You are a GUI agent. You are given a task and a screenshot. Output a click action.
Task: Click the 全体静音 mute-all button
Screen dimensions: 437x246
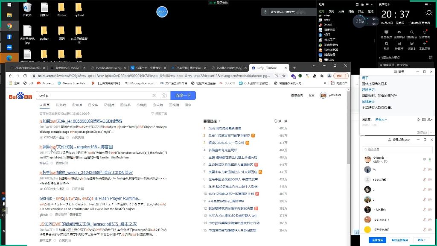[x=378, y=240]
